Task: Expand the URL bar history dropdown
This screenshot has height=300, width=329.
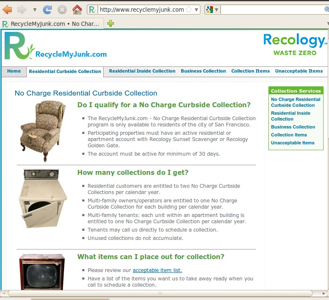Action: (197, 9)
